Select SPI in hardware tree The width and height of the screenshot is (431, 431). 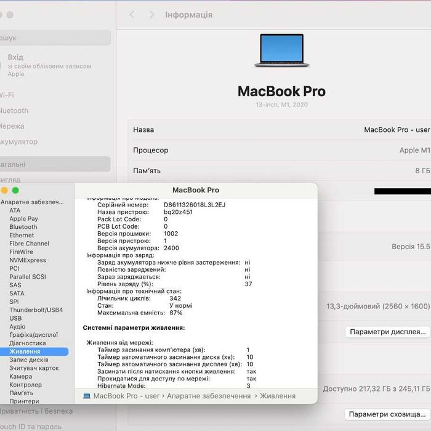14,302
